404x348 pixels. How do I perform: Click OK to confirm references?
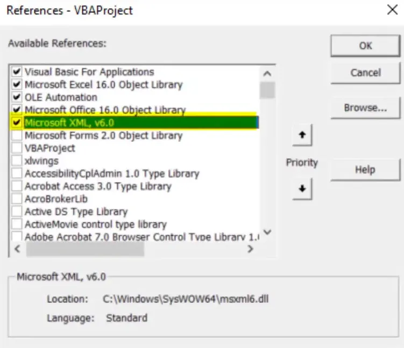point(365,46)
